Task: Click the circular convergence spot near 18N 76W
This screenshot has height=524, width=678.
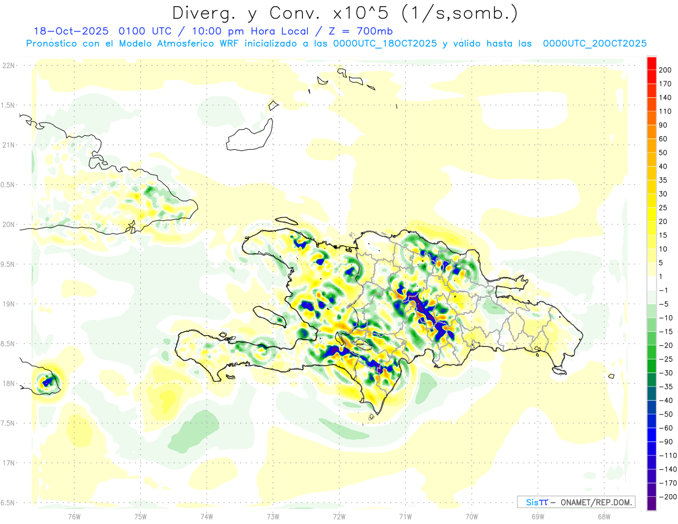Action: point(47,382)
